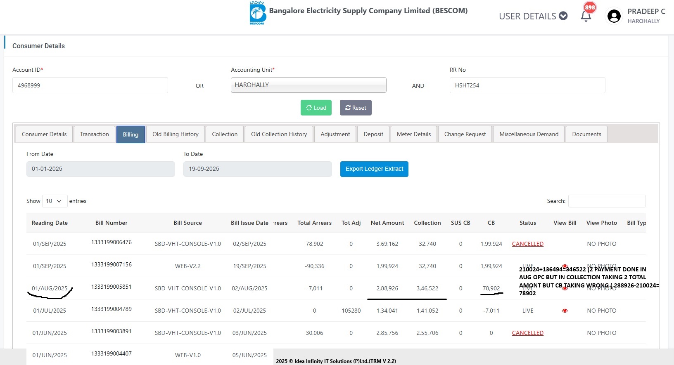Select the Meter Details tab
The height and width of the screenshot is (365, 674).
point(413,134)
